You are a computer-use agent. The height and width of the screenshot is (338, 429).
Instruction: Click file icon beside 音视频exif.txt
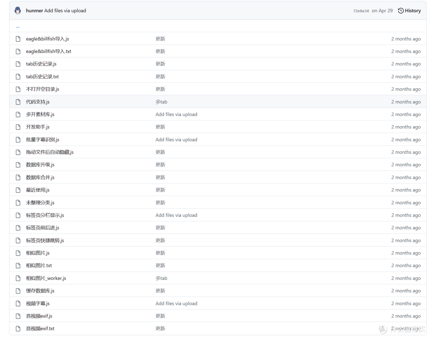tap(18, 329)
